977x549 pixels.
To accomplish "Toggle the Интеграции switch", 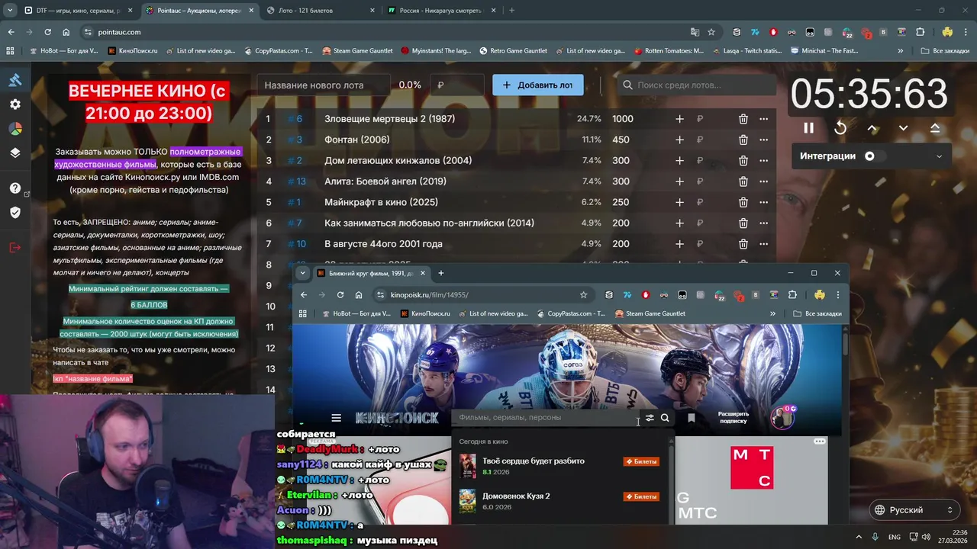I will (873, 156).
